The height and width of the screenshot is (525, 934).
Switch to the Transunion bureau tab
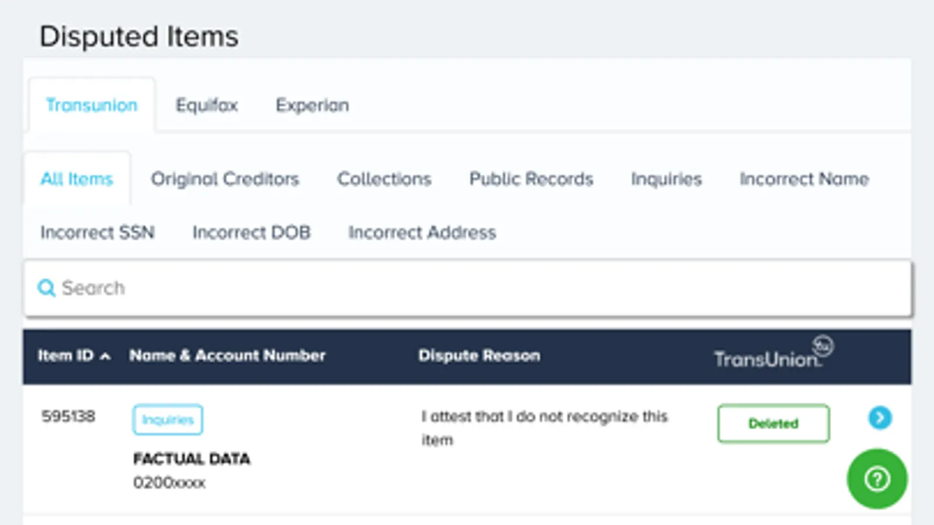coord(92,105)
